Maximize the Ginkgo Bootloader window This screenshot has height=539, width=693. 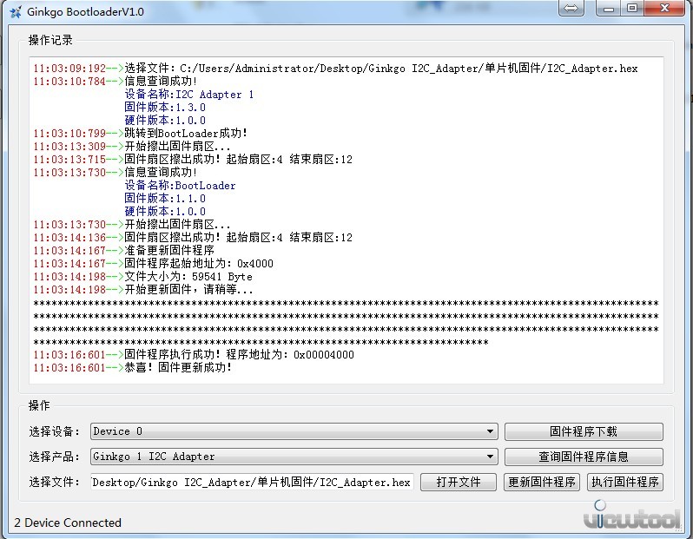[632, 9]
